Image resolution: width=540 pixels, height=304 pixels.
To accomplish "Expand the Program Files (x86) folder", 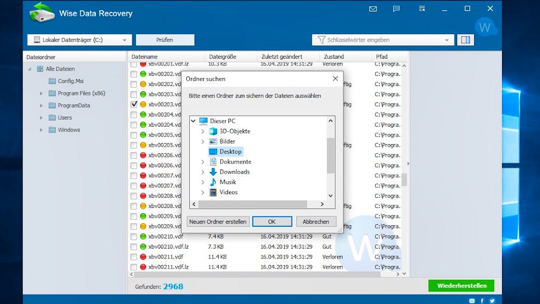I will pos(41,93).
